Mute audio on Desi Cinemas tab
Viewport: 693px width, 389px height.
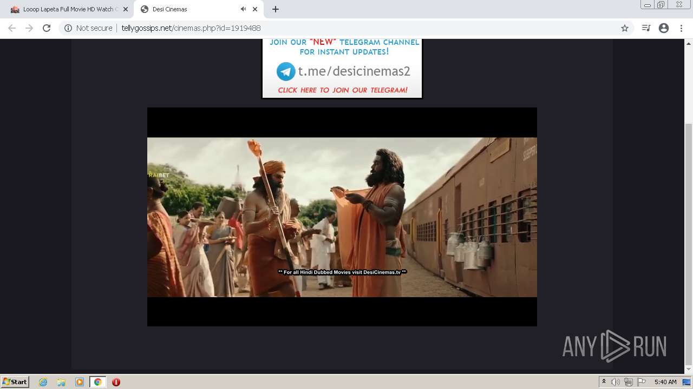point(243,9)
